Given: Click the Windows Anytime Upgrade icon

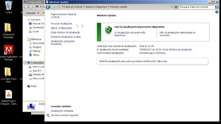Looking at the screenshot, I should (x=48, y=115).
